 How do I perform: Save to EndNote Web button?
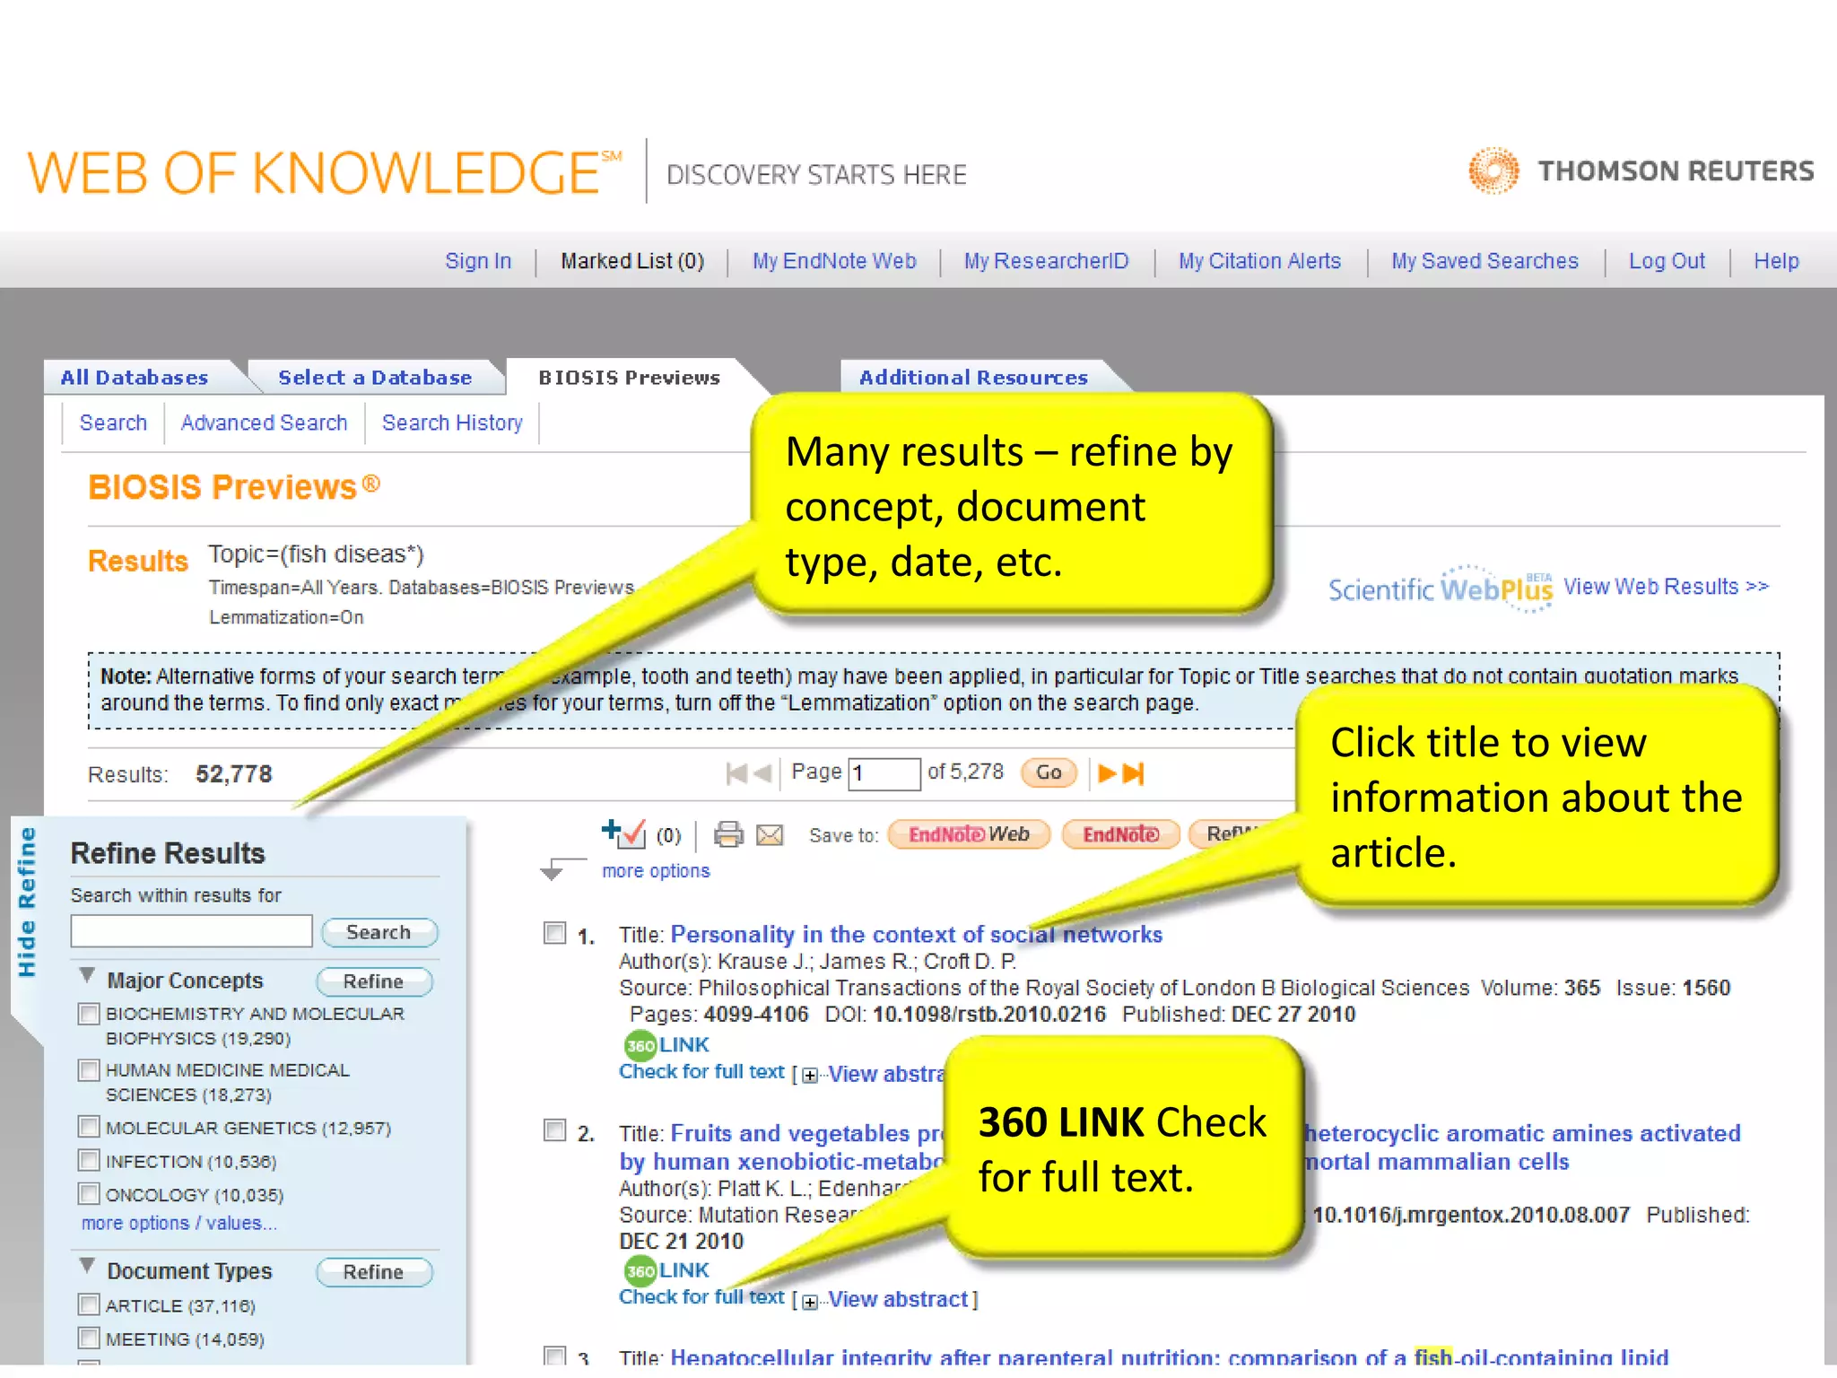click(969, 834)
